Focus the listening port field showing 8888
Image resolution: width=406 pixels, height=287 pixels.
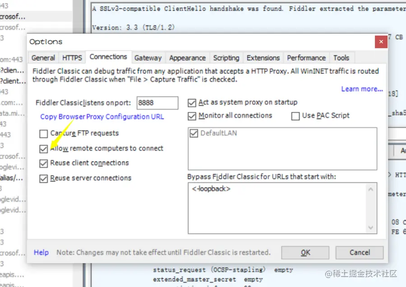point(157,103)
